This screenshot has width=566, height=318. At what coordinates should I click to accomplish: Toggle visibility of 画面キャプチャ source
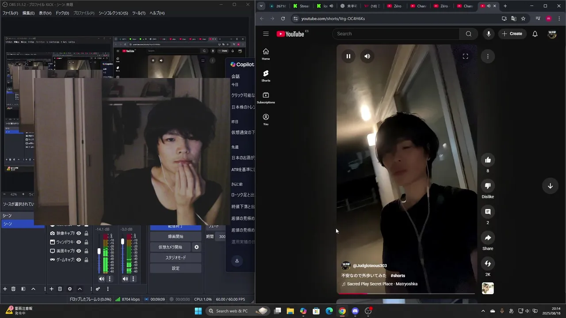pyautogui.click(x=79, y=251)
